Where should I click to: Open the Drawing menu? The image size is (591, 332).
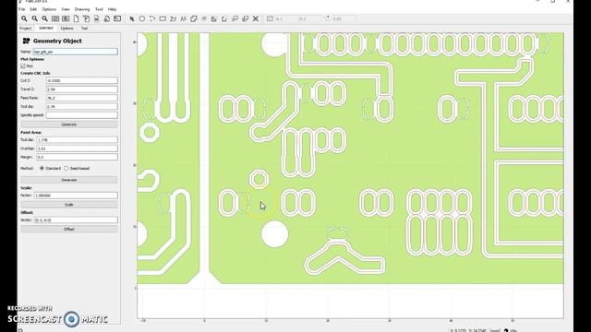[82, 9]
